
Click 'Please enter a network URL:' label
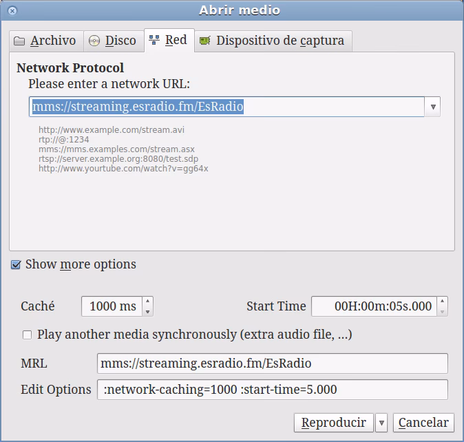(x=109, y=84)
